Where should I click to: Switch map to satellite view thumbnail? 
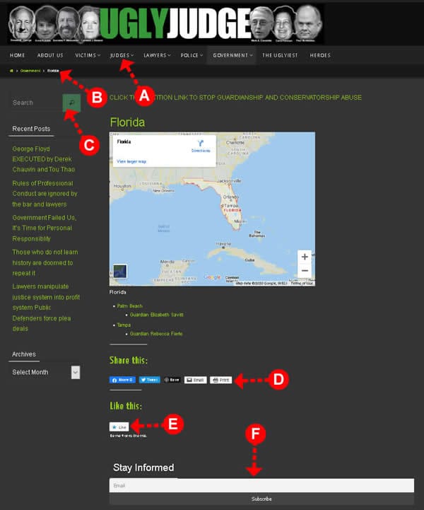point(120,272)
